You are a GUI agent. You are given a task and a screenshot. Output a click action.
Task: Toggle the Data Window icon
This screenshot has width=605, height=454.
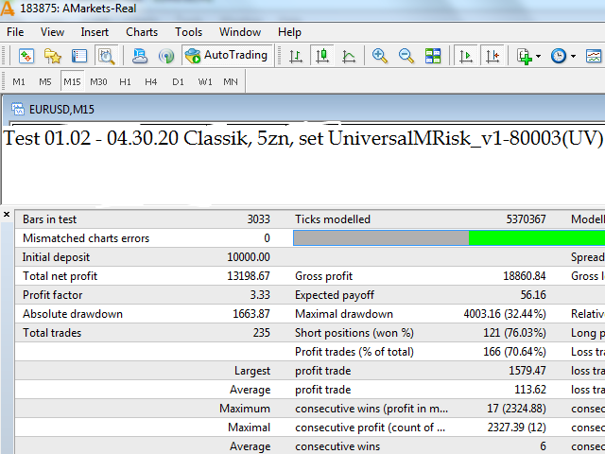pyautogui.click(x=79, y=57)
